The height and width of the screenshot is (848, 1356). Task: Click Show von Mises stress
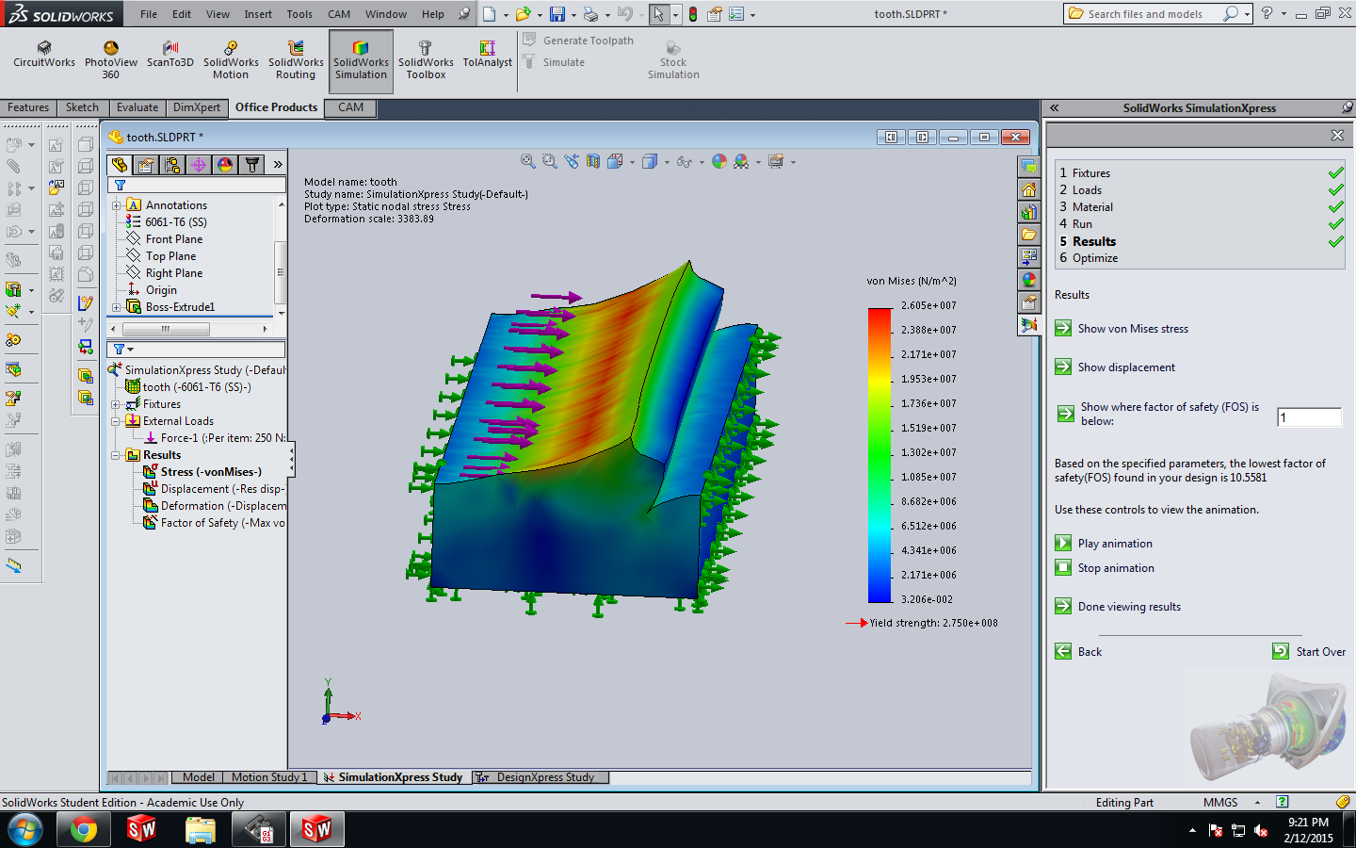coord(1122,329)
